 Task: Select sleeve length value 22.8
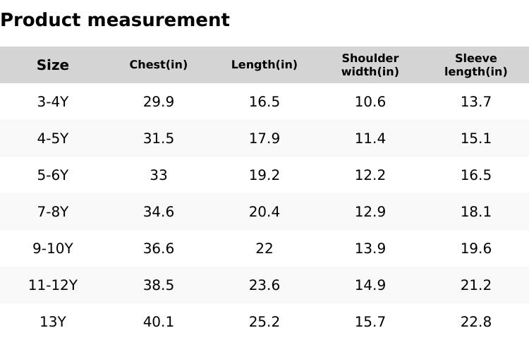pyautogui.click(x=476, y=322)
